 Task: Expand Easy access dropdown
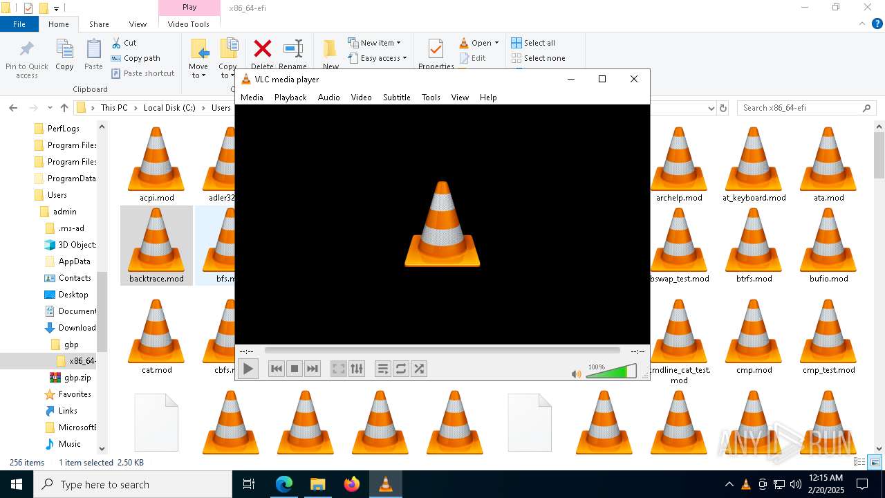click(377, 58)
